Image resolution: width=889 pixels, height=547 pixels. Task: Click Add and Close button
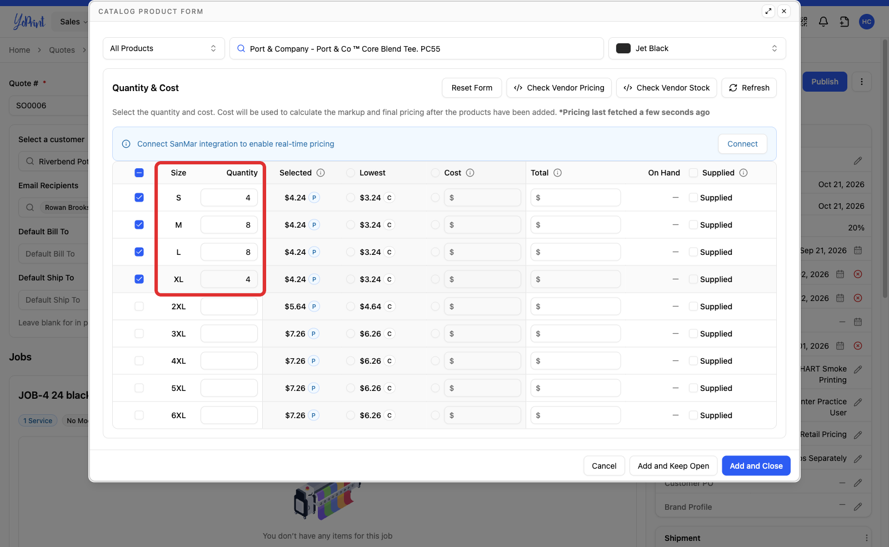pos(756,466)
